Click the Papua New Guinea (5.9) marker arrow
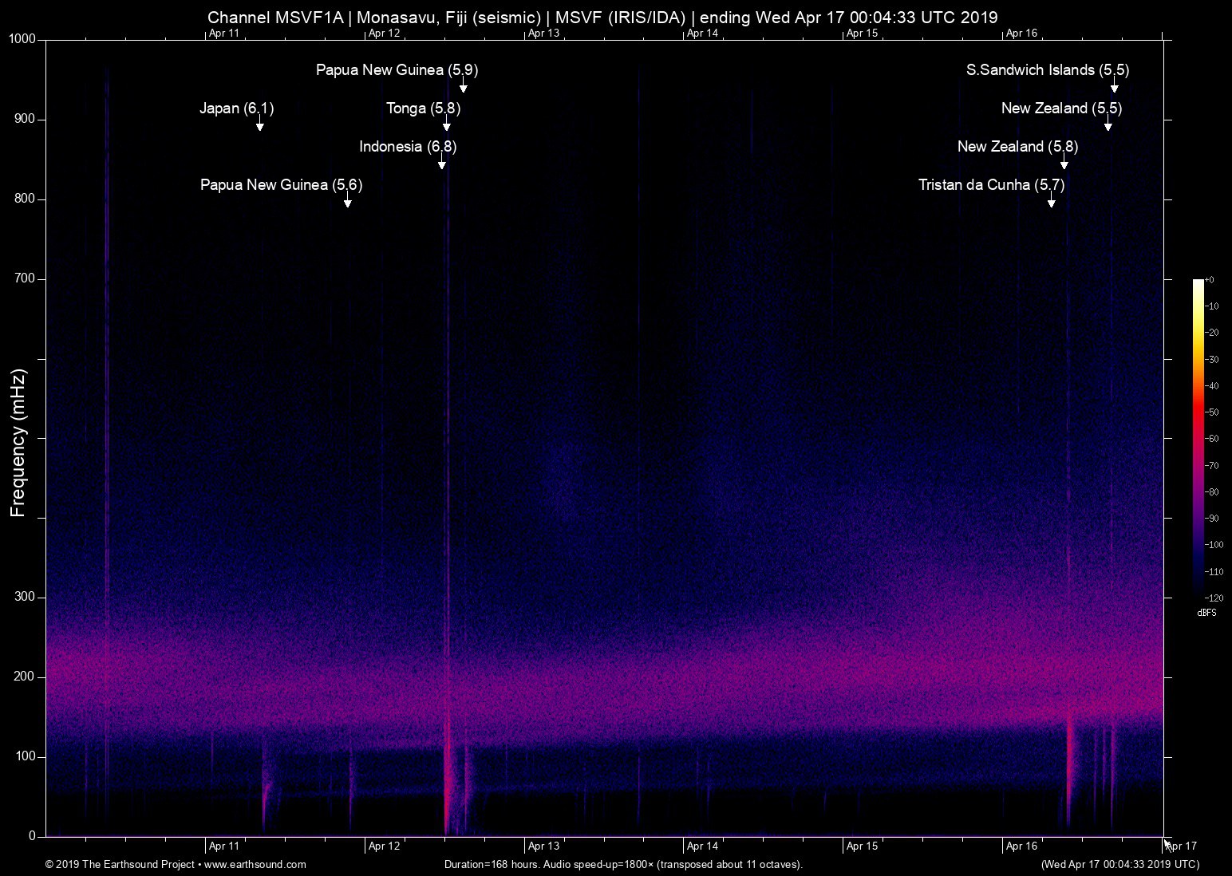This screenshot has width=1232, height=876. [464, 86]
